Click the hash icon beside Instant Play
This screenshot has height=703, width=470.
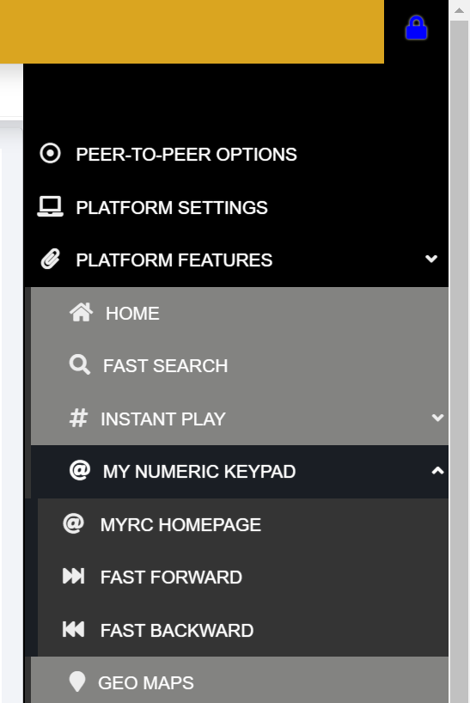pos(78,418)
